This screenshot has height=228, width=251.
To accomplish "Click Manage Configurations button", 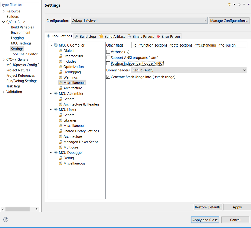I will click(229, 21).
